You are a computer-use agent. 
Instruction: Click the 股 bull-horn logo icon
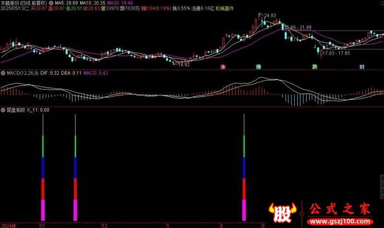click(283, 213)
